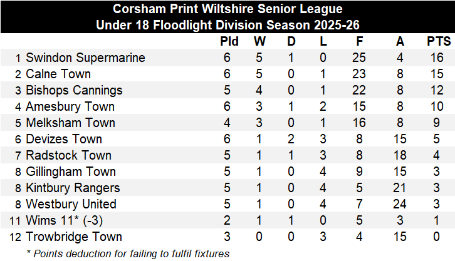455x261 pixels.
Task: Select Amesbury Town in the table
Action: [x=70, y=107]
